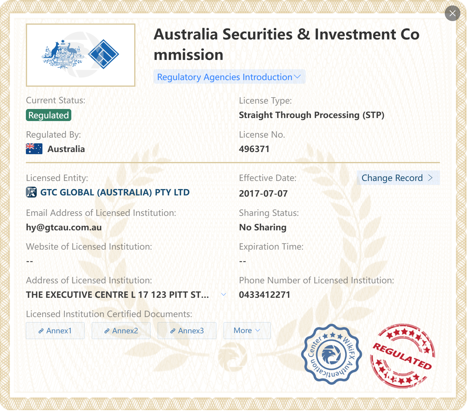
Task: Open the Annex3 certified document
Action: click(x=187, y=331)
